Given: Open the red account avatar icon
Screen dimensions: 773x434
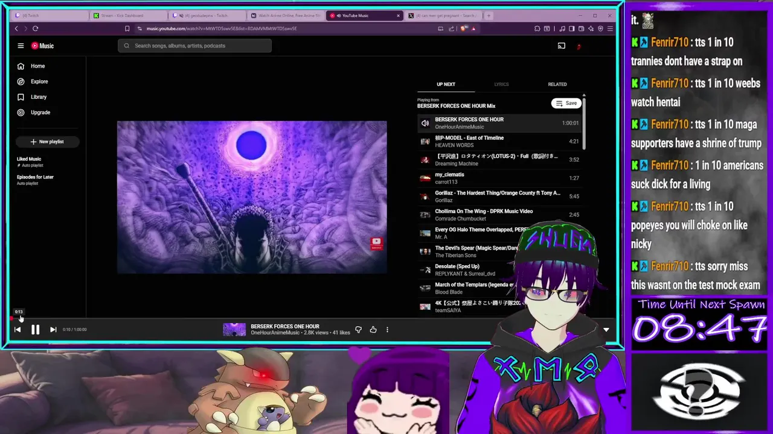Looking at the screenshot, I should (579, 46).
